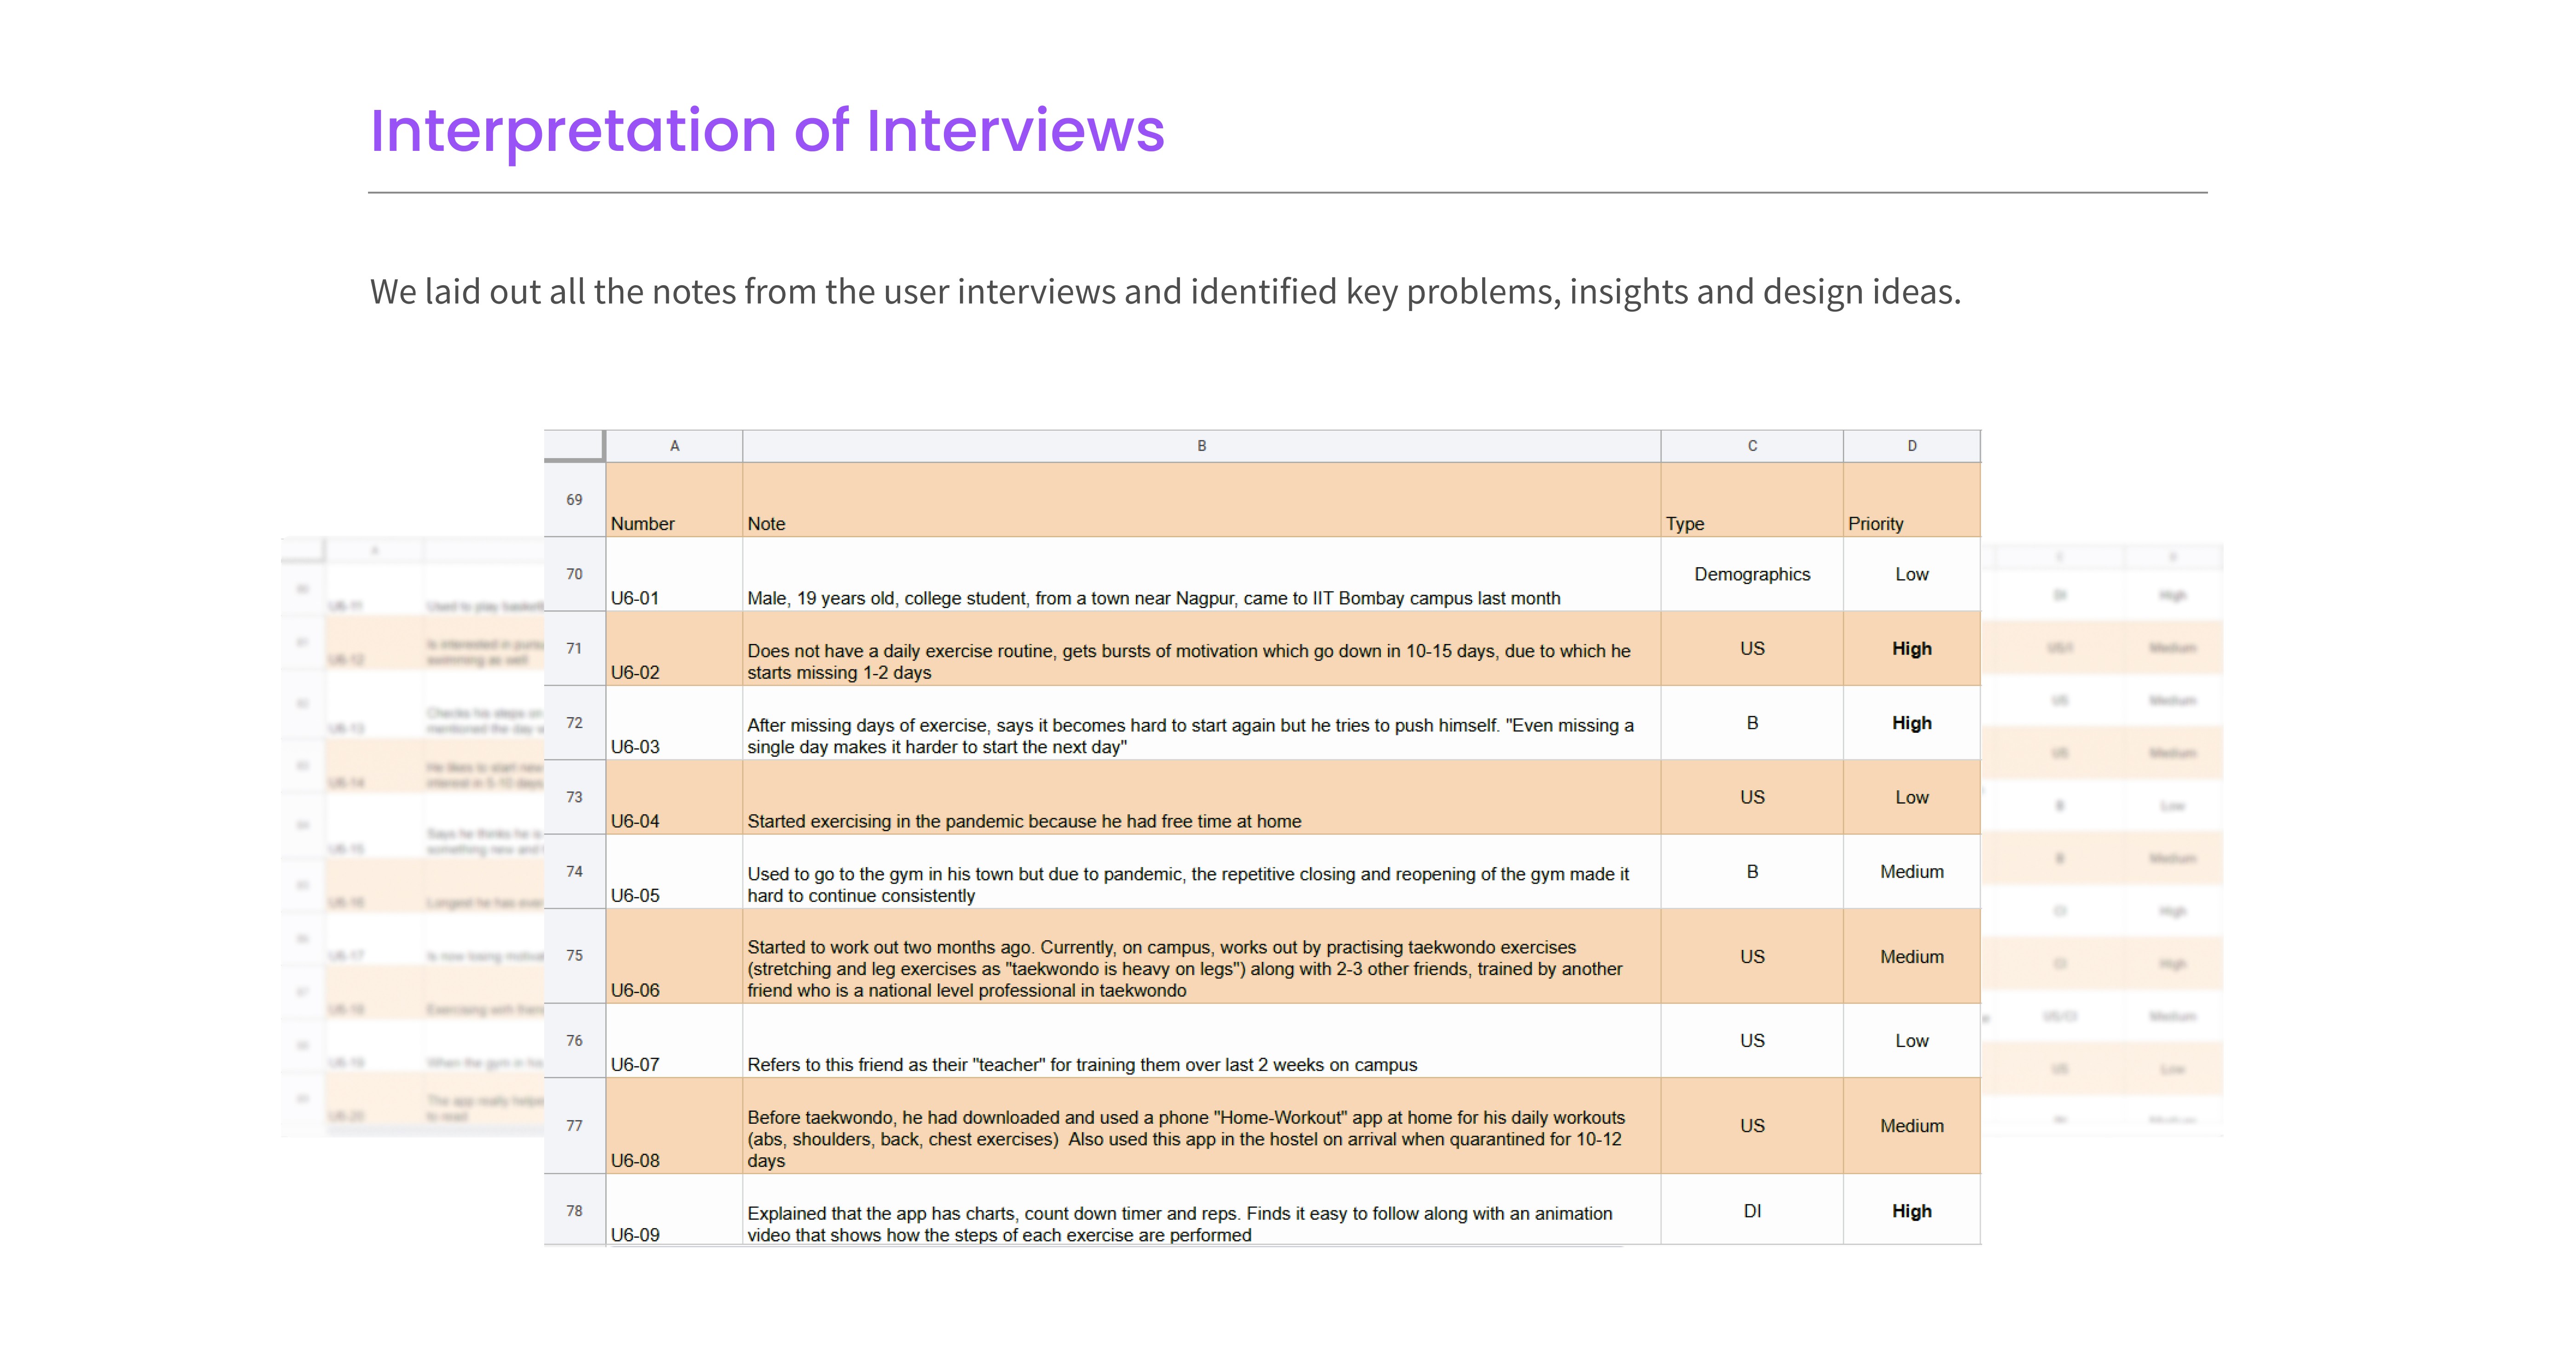The width and height of the screenshot is (2576, 1345).
Task: Click note 'Before taekwondo, he had downloaded'
Action: point(1201,1125)
